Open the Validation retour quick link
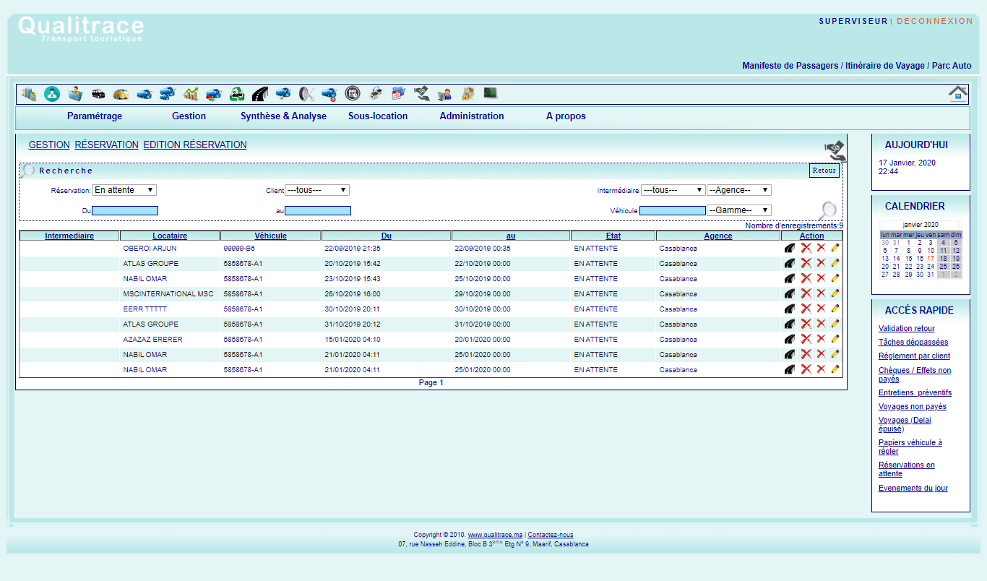987x581 pixels. pyautogui.click(x=906, y=328)
